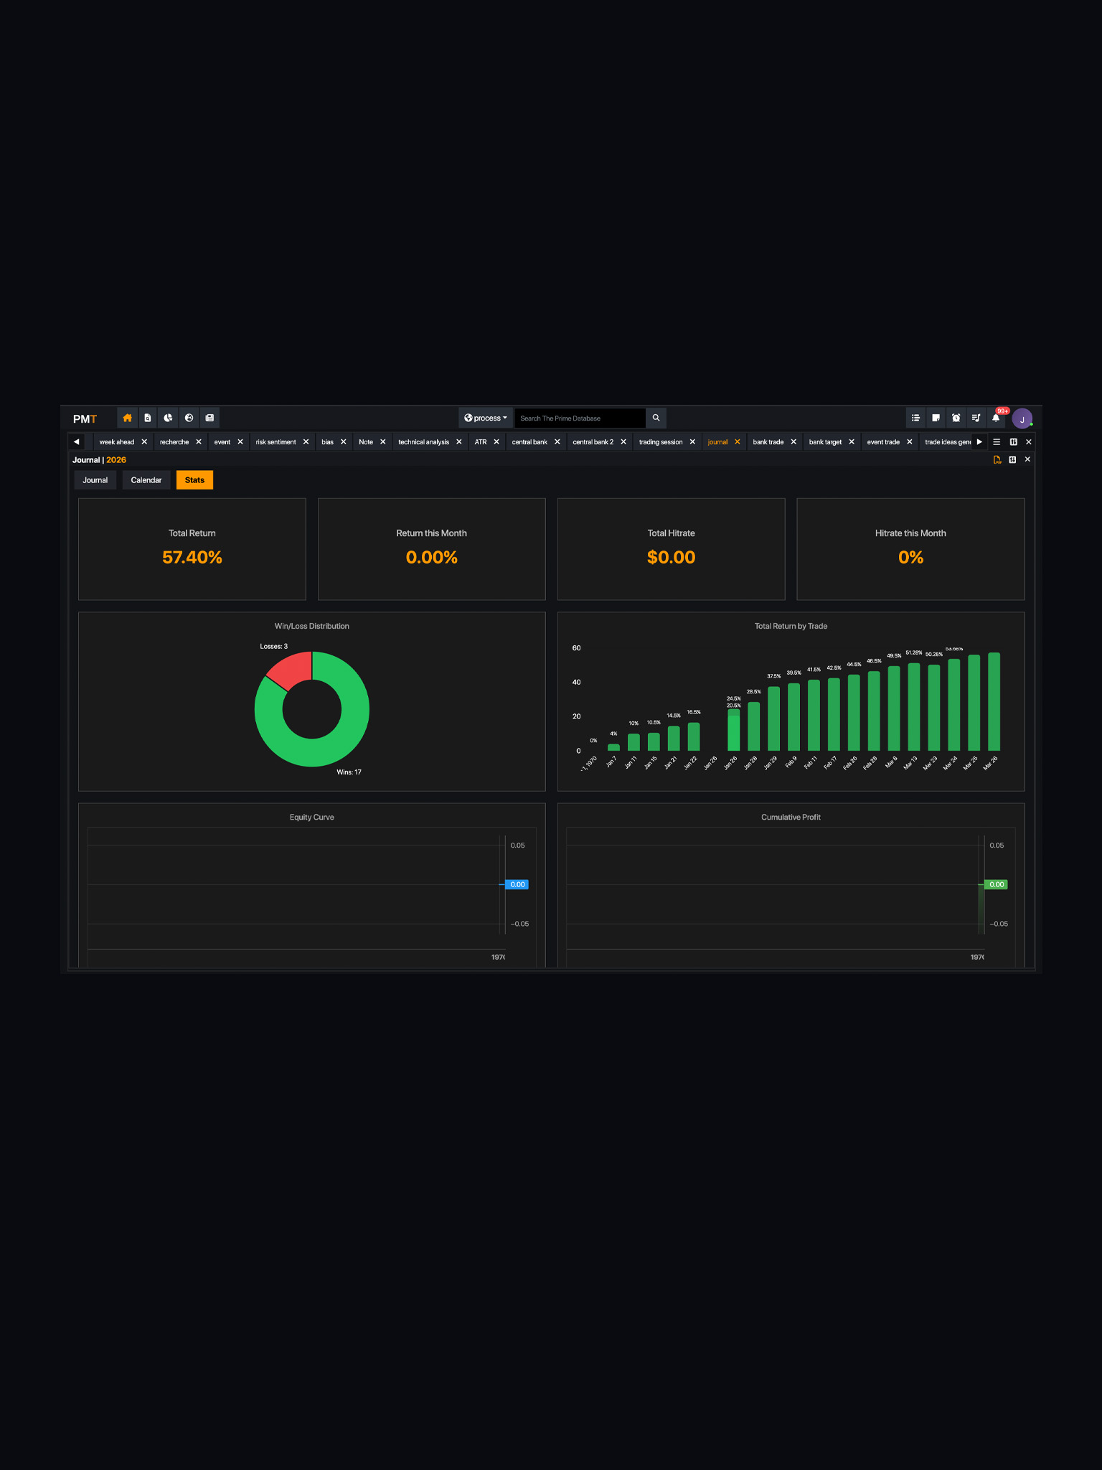Image resolution: width=1102 pixels, height=1470 pixels.
Task: Open the Journal sub-tab button
Action: 95,480
